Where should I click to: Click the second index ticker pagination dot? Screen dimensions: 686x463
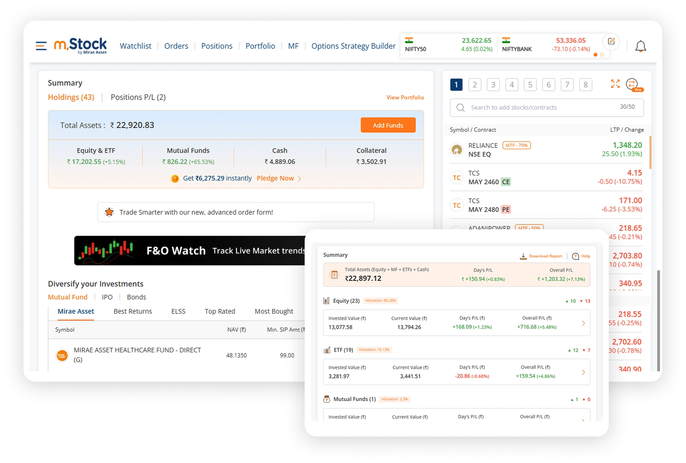pyautogui.click(x=602, y=55)
